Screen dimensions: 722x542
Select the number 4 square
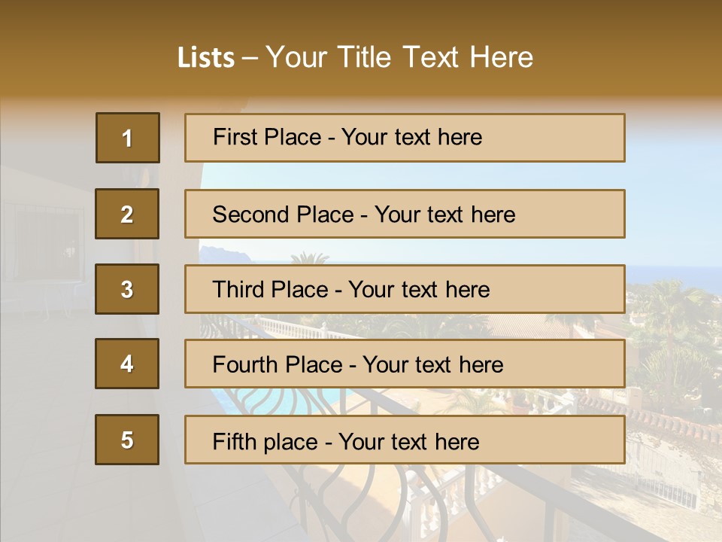click(127, 364)
